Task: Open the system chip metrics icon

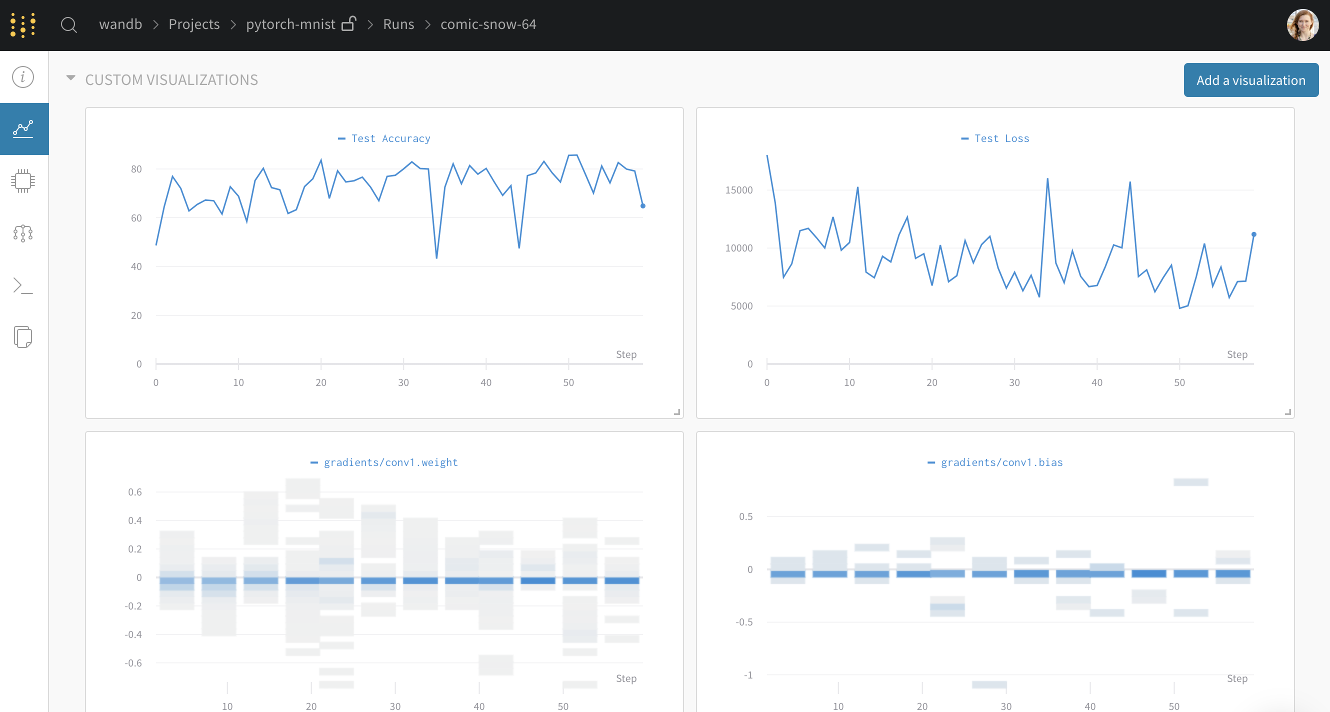Action: click(x=23, y=180)
